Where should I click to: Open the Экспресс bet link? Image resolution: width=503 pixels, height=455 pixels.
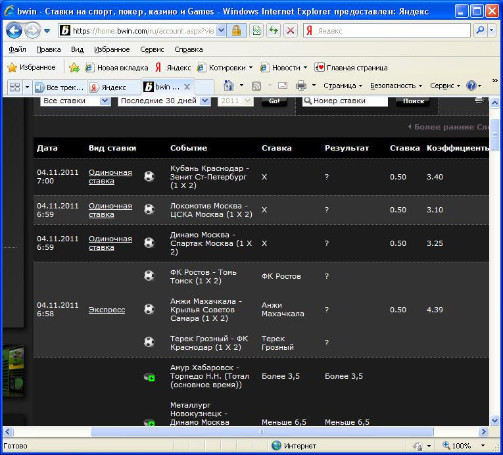tap(107, 310)
